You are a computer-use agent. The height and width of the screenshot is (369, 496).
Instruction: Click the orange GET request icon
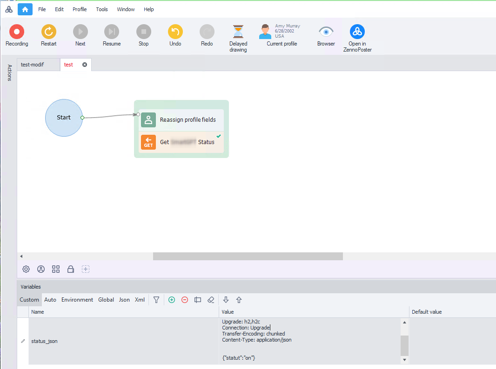point(148,142)
